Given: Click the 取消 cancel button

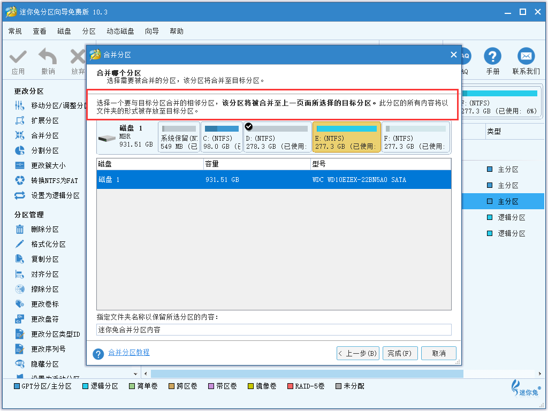Looking at the screenshot, I should (439, 353).
